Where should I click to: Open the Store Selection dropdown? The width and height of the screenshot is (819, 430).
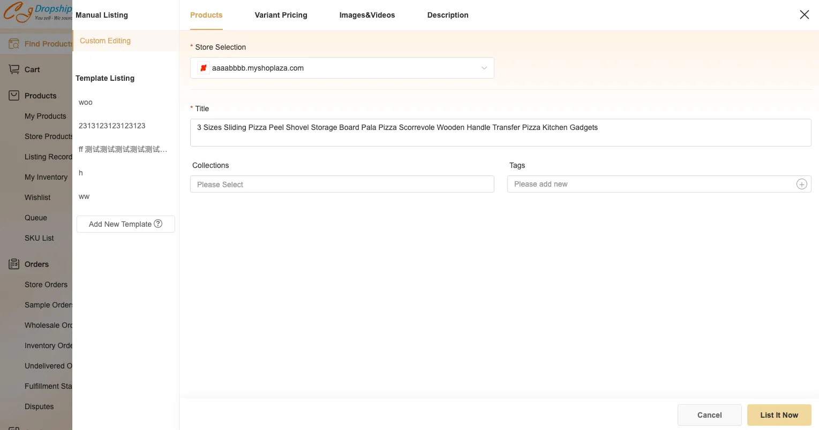[x=342, y=68]
